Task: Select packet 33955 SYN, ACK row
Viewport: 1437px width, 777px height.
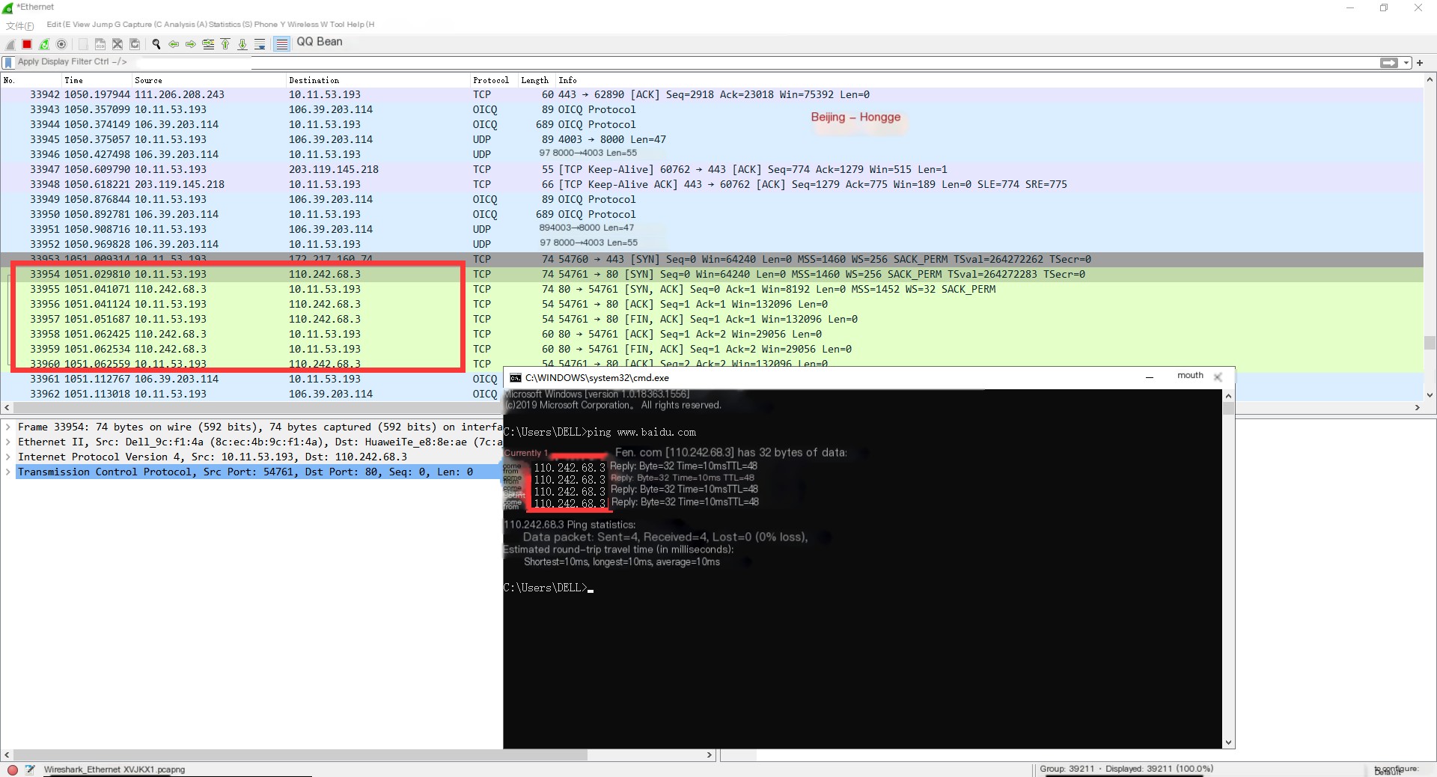Action: pos(711,289)
